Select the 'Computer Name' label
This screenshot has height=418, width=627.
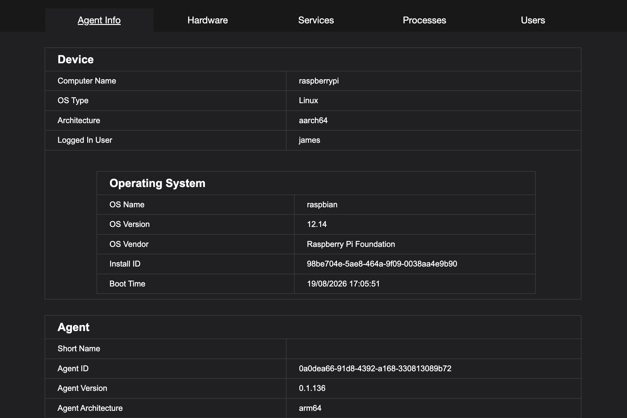pyautogui.click(x=87, y=81)
